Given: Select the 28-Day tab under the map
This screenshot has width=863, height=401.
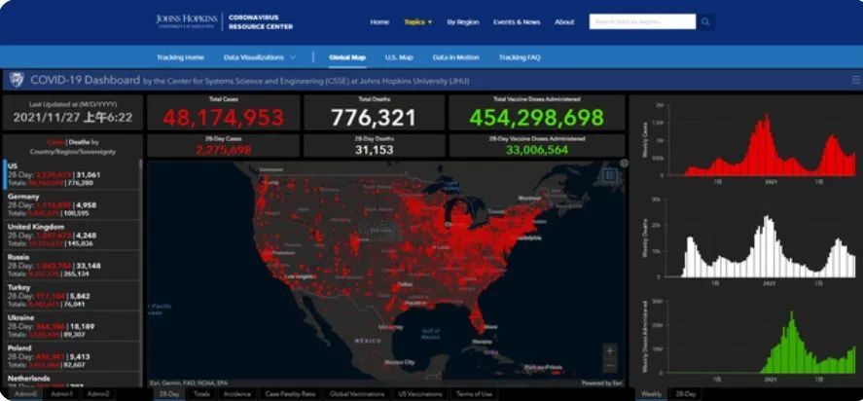Looking at the screenshot, I should tap(169, 394).
